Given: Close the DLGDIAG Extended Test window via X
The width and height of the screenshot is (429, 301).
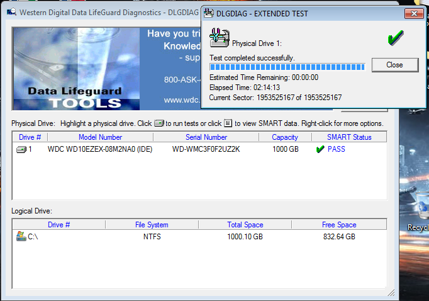Looking at the screenshot, I should tap(414, 13).
